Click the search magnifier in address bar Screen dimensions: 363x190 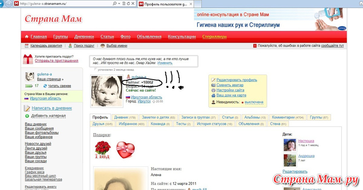click(114, 4)
